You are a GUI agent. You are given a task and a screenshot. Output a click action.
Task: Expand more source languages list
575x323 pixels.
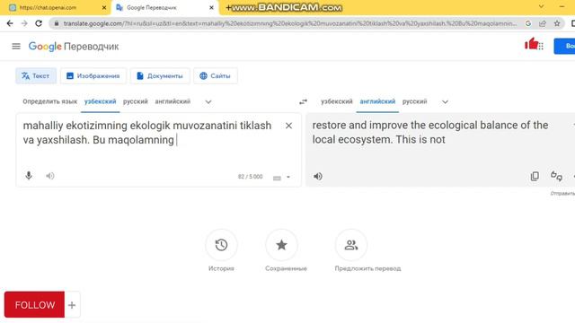pyautogui.click(x=208, y=101)
